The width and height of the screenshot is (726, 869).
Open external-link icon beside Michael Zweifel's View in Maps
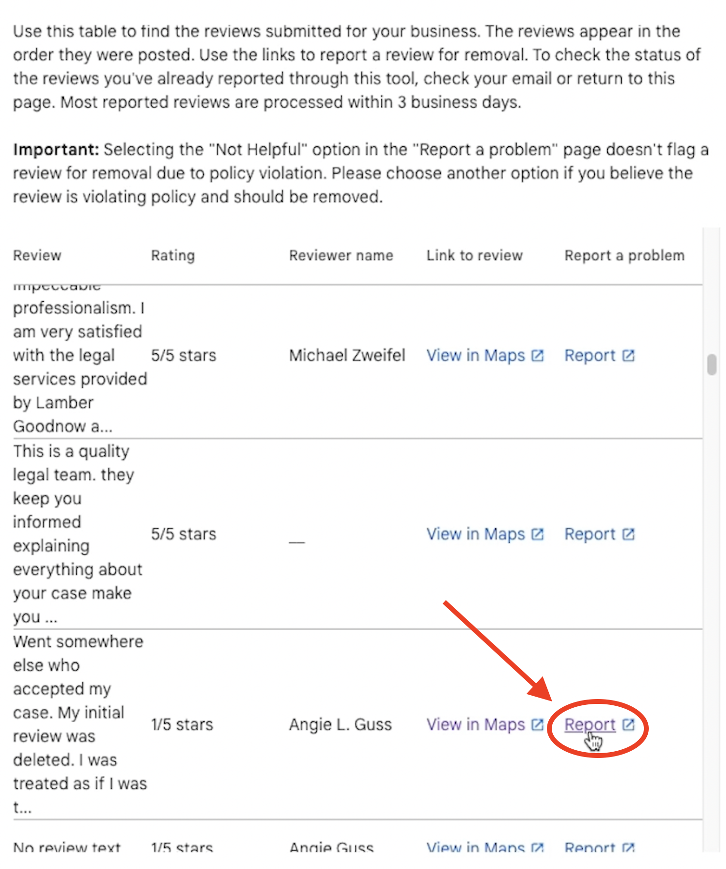click(x=537, y=356)
